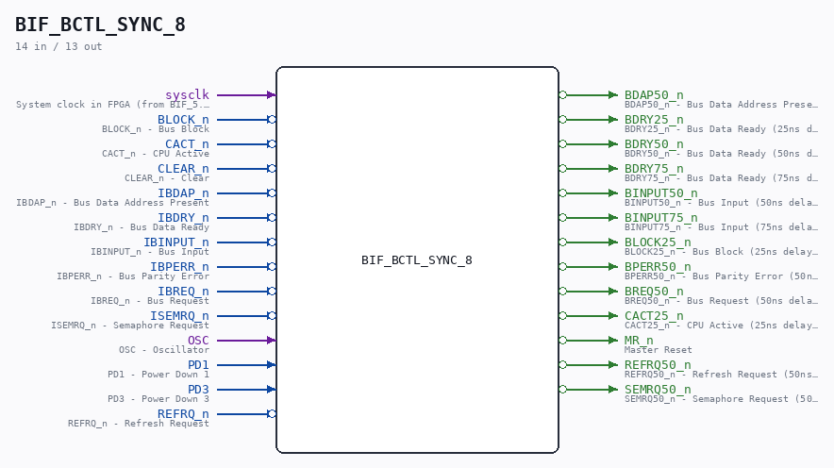Viewport: 834px width, 468px height.
Task: Click 'IBINPUT_n - Bus Input' description
Action: [x=150, y=251]
